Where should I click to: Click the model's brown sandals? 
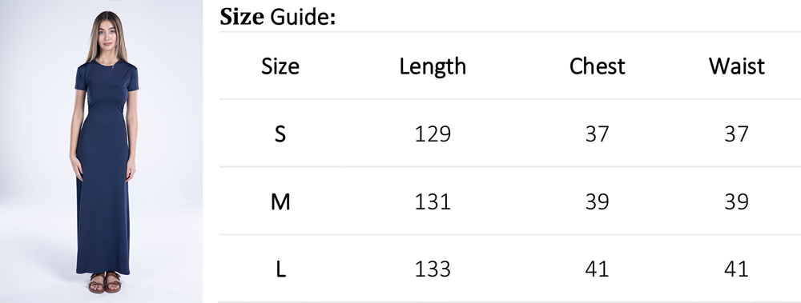pos(105,282)
